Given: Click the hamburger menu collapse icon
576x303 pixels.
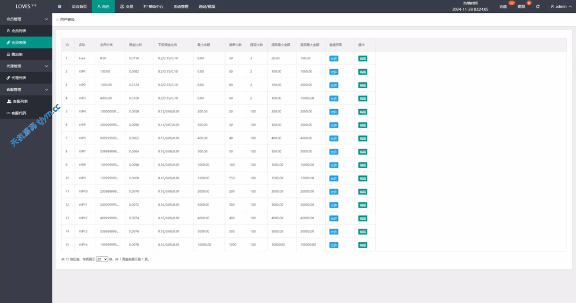Looking at the screenshot, I should 60,6.
